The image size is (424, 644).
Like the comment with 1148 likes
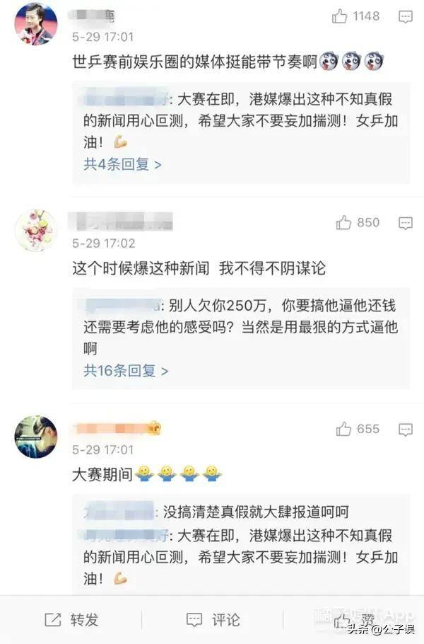coord(339,16)
